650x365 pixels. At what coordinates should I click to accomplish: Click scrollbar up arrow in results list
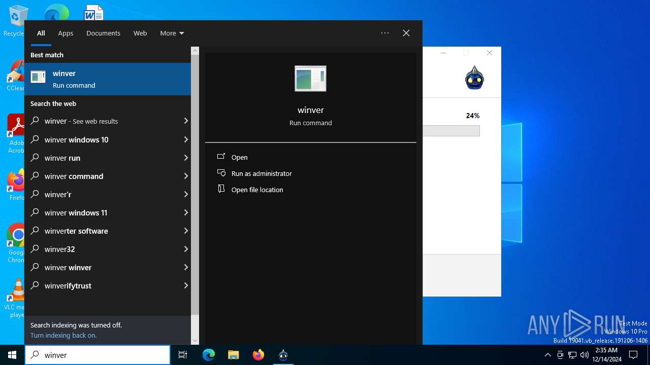[x=195, y=51]
